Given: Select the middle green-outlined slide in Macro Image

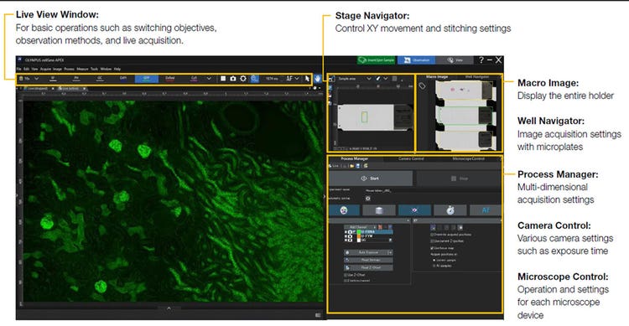Looking at the screenshot, I should [465, 116].
